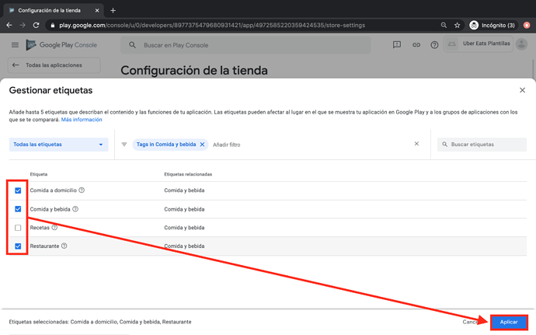Close the Gestionar etiquetas dialog
Viewport: 536px width, 335px height.
tap(522, 90)
